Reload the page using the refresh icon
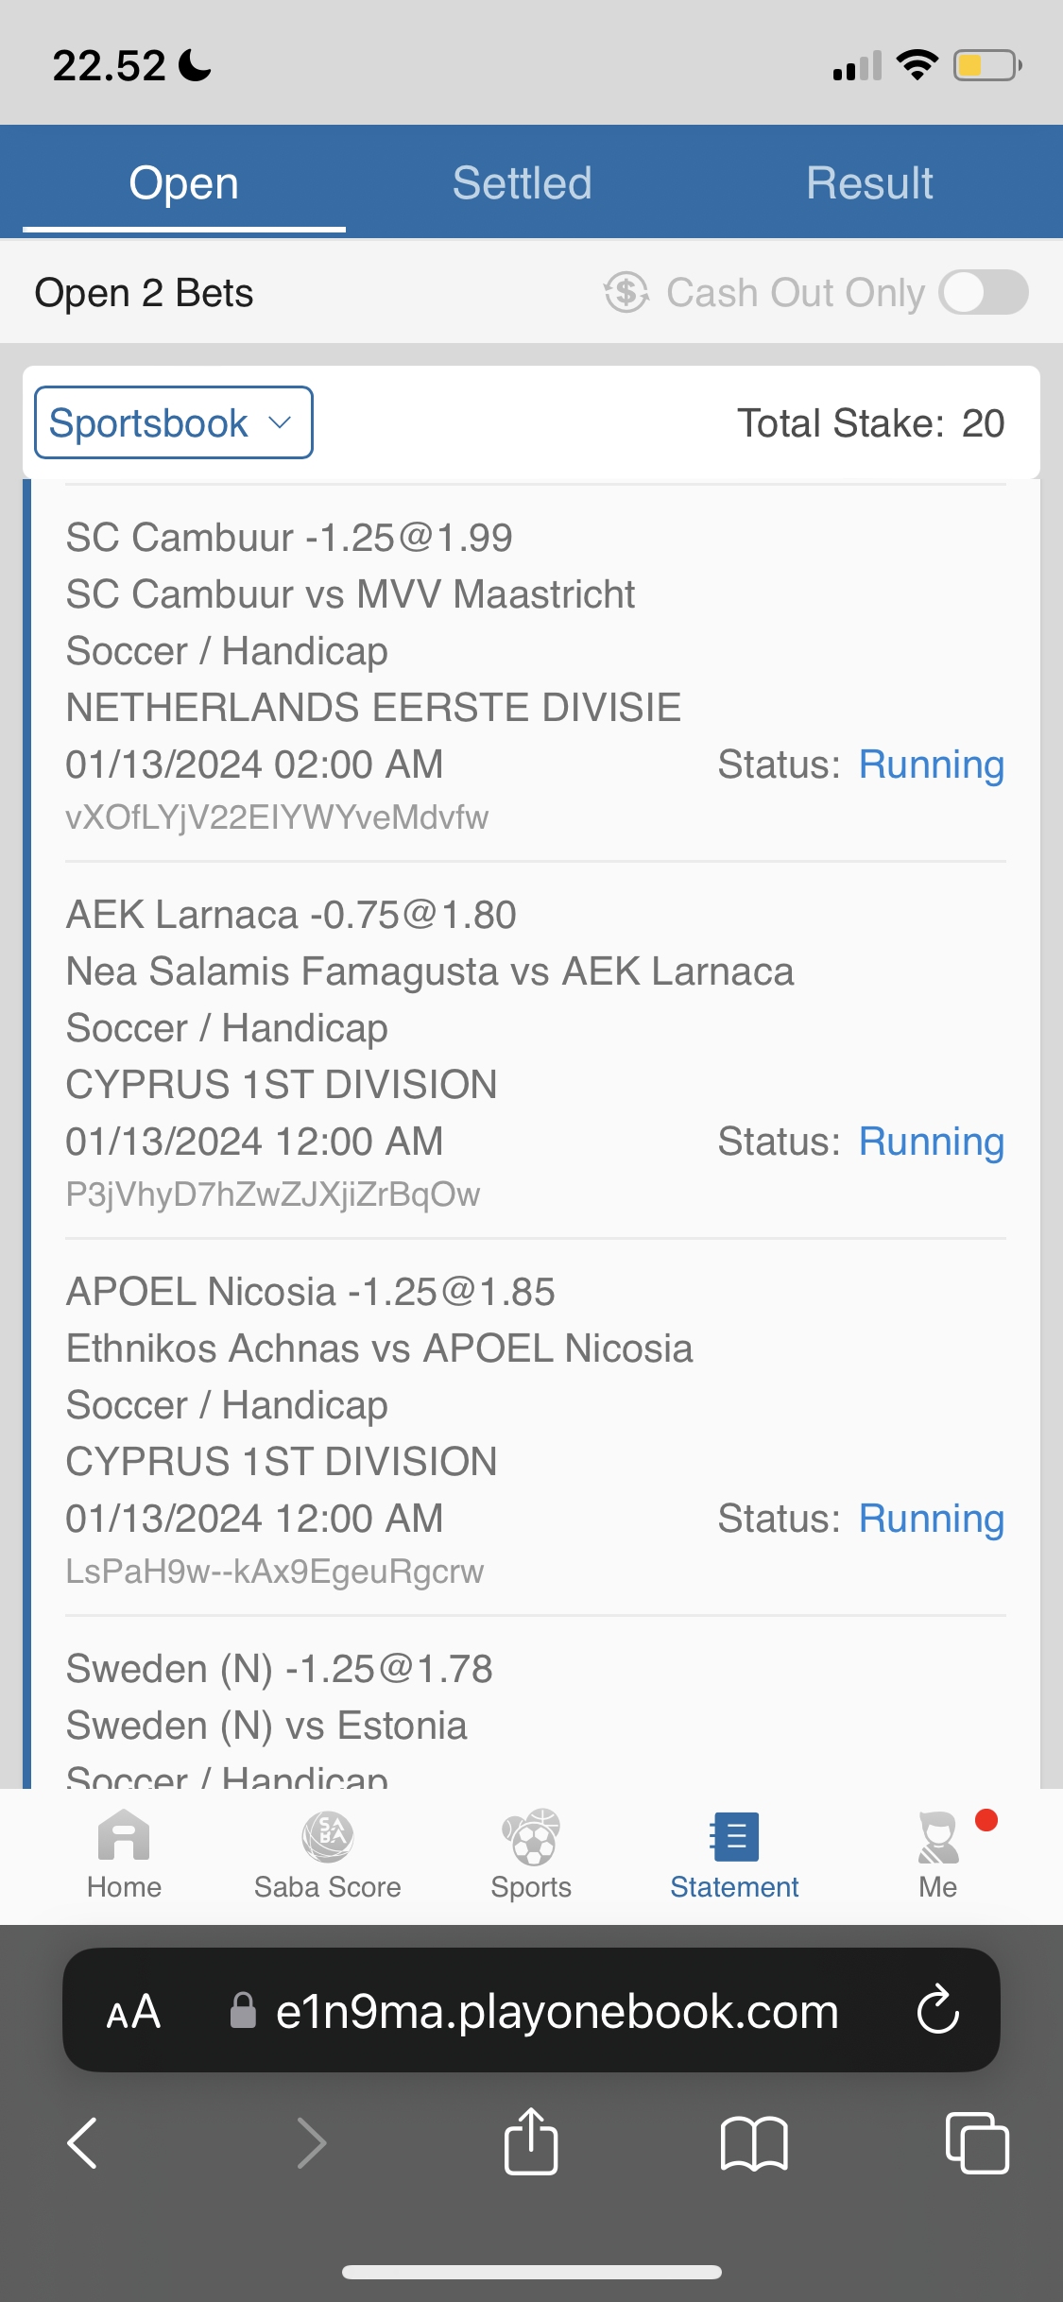Viewport: 1063px width, 2302px height. pyautogui.click(x=937, y=2010)
